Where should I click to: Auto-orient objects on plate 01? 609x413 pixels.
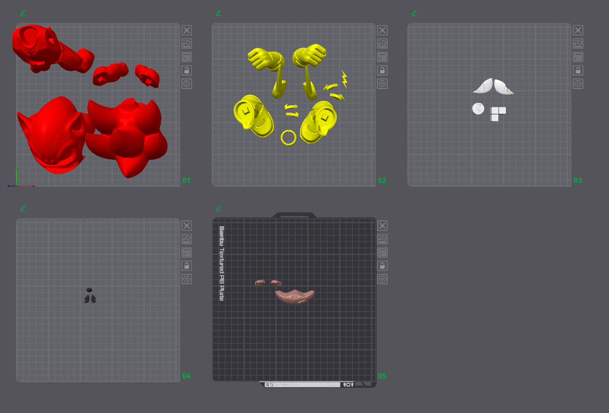[187, 44]
